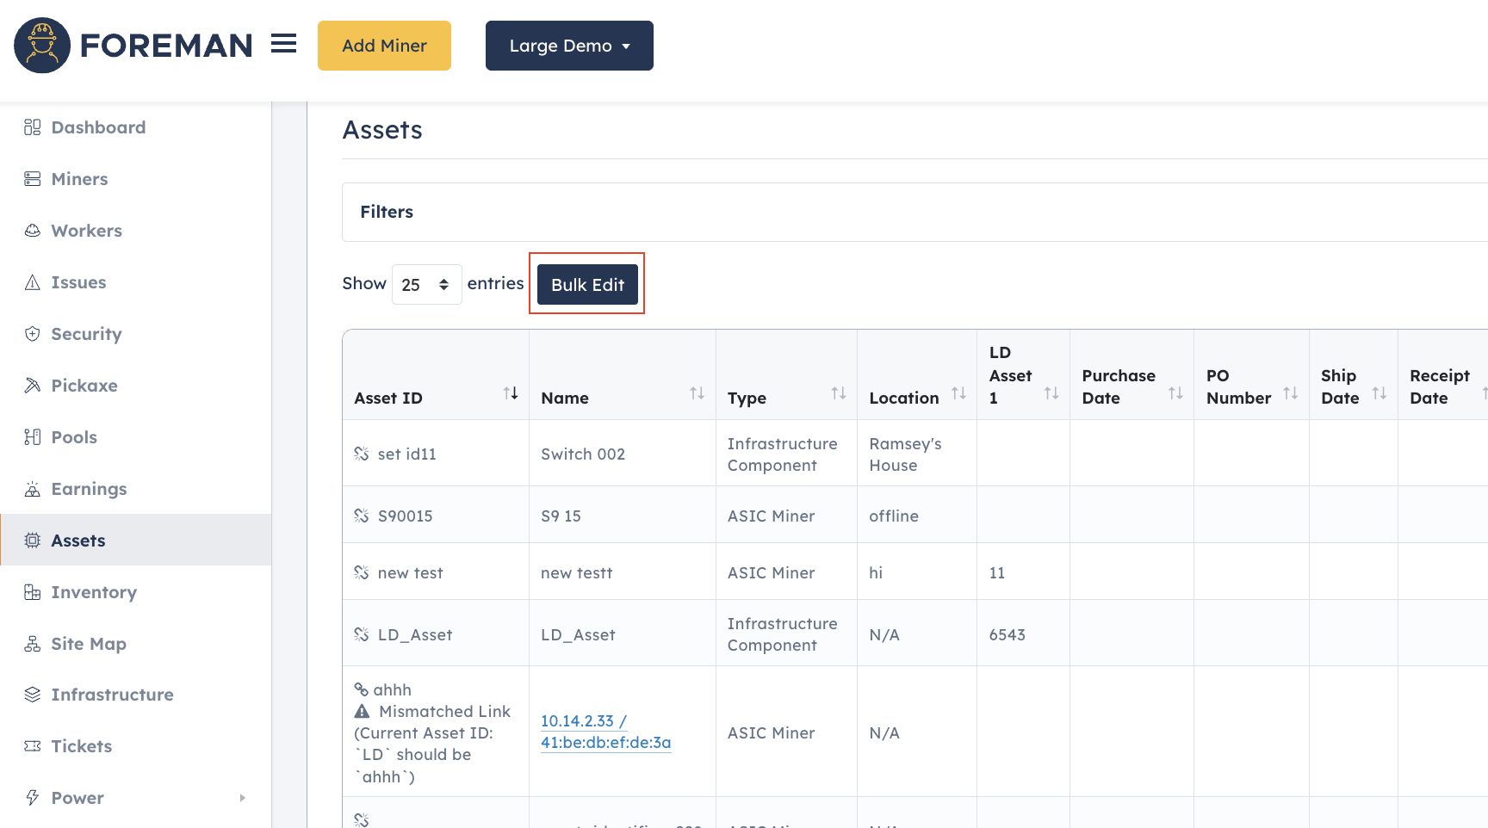Image resolution: width=1488 pixels, height=828 pixels.
Task: Click the Power lightning icon
Action: coord(33,798)
